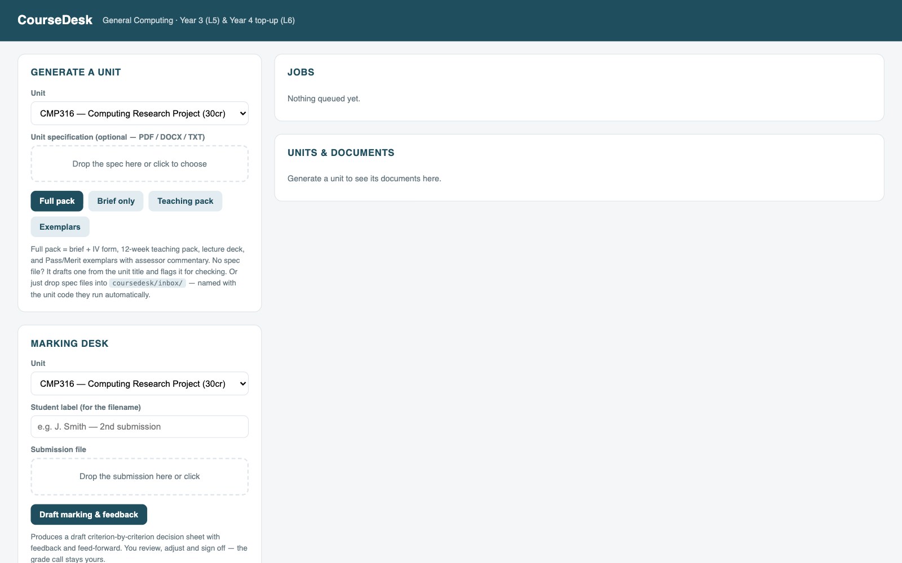Select the Brief only option
The width and height of the screenshot is (902, 563).
pos(116,201)
